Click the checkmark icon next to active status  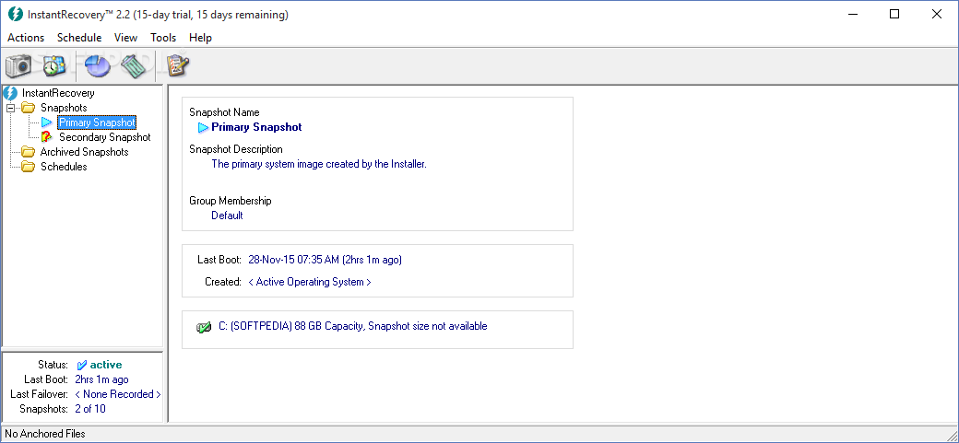[x=82, y=366]
